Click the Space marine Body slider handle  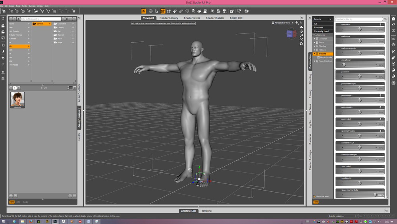[x=375, y=195]
